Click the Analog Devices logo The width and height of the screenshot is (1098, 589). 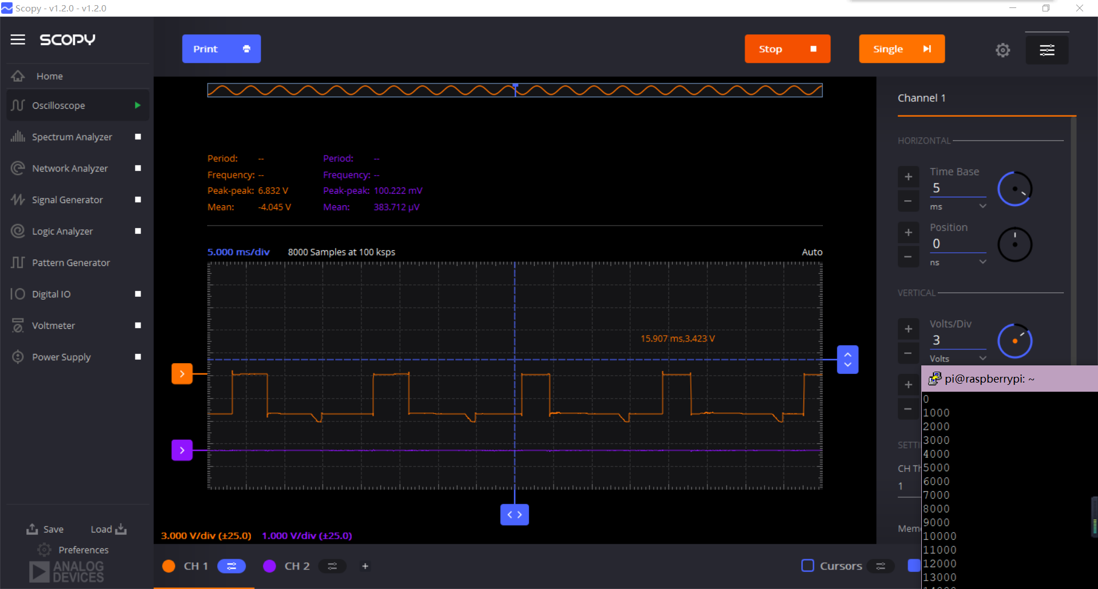67,571
